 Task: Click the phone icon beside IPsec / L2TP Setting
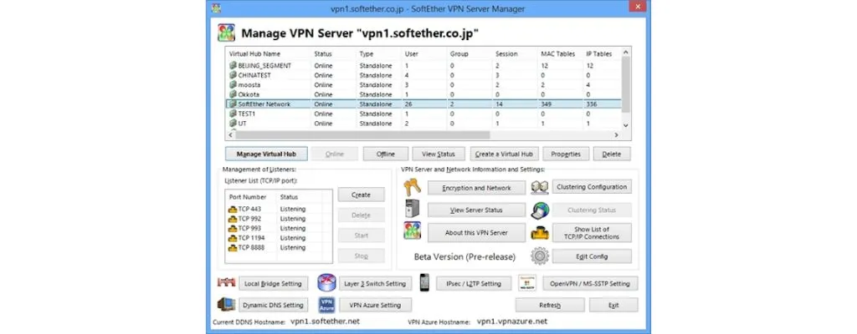(x=424, y=283)
